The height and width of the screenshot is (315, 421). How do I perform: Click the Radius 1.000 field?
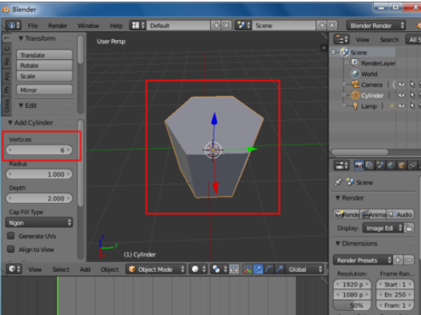(39, 174)
